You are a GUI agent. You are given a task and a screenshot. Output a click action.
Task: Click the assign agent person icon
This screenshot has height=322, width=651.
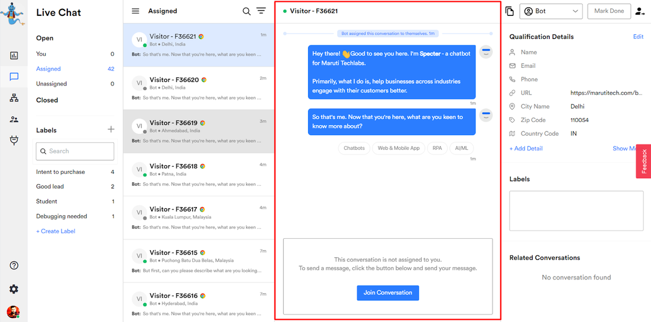640,11
